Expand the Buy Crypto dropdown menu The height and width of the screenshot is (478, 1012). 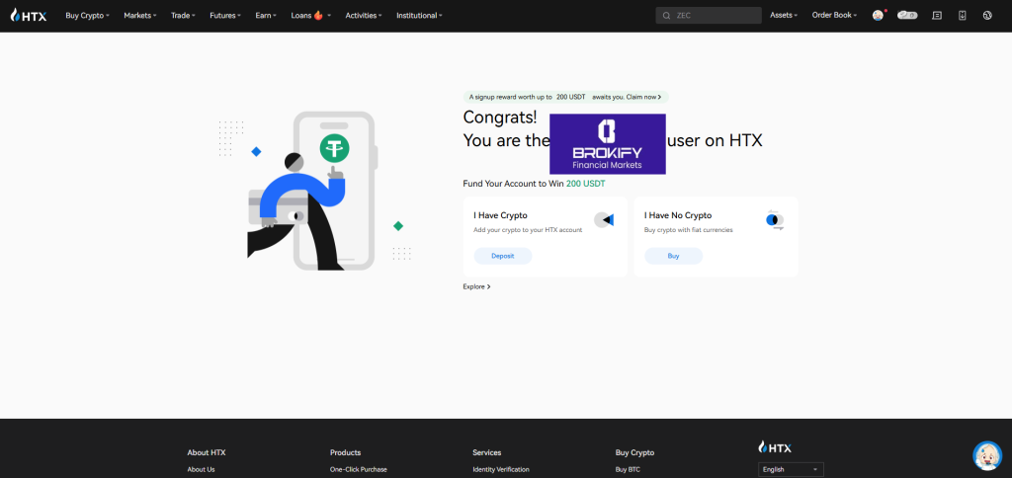tap(87, 16)
